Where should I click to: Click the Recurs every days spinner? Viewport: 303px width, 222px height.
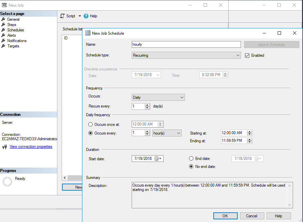click(147, 106)
